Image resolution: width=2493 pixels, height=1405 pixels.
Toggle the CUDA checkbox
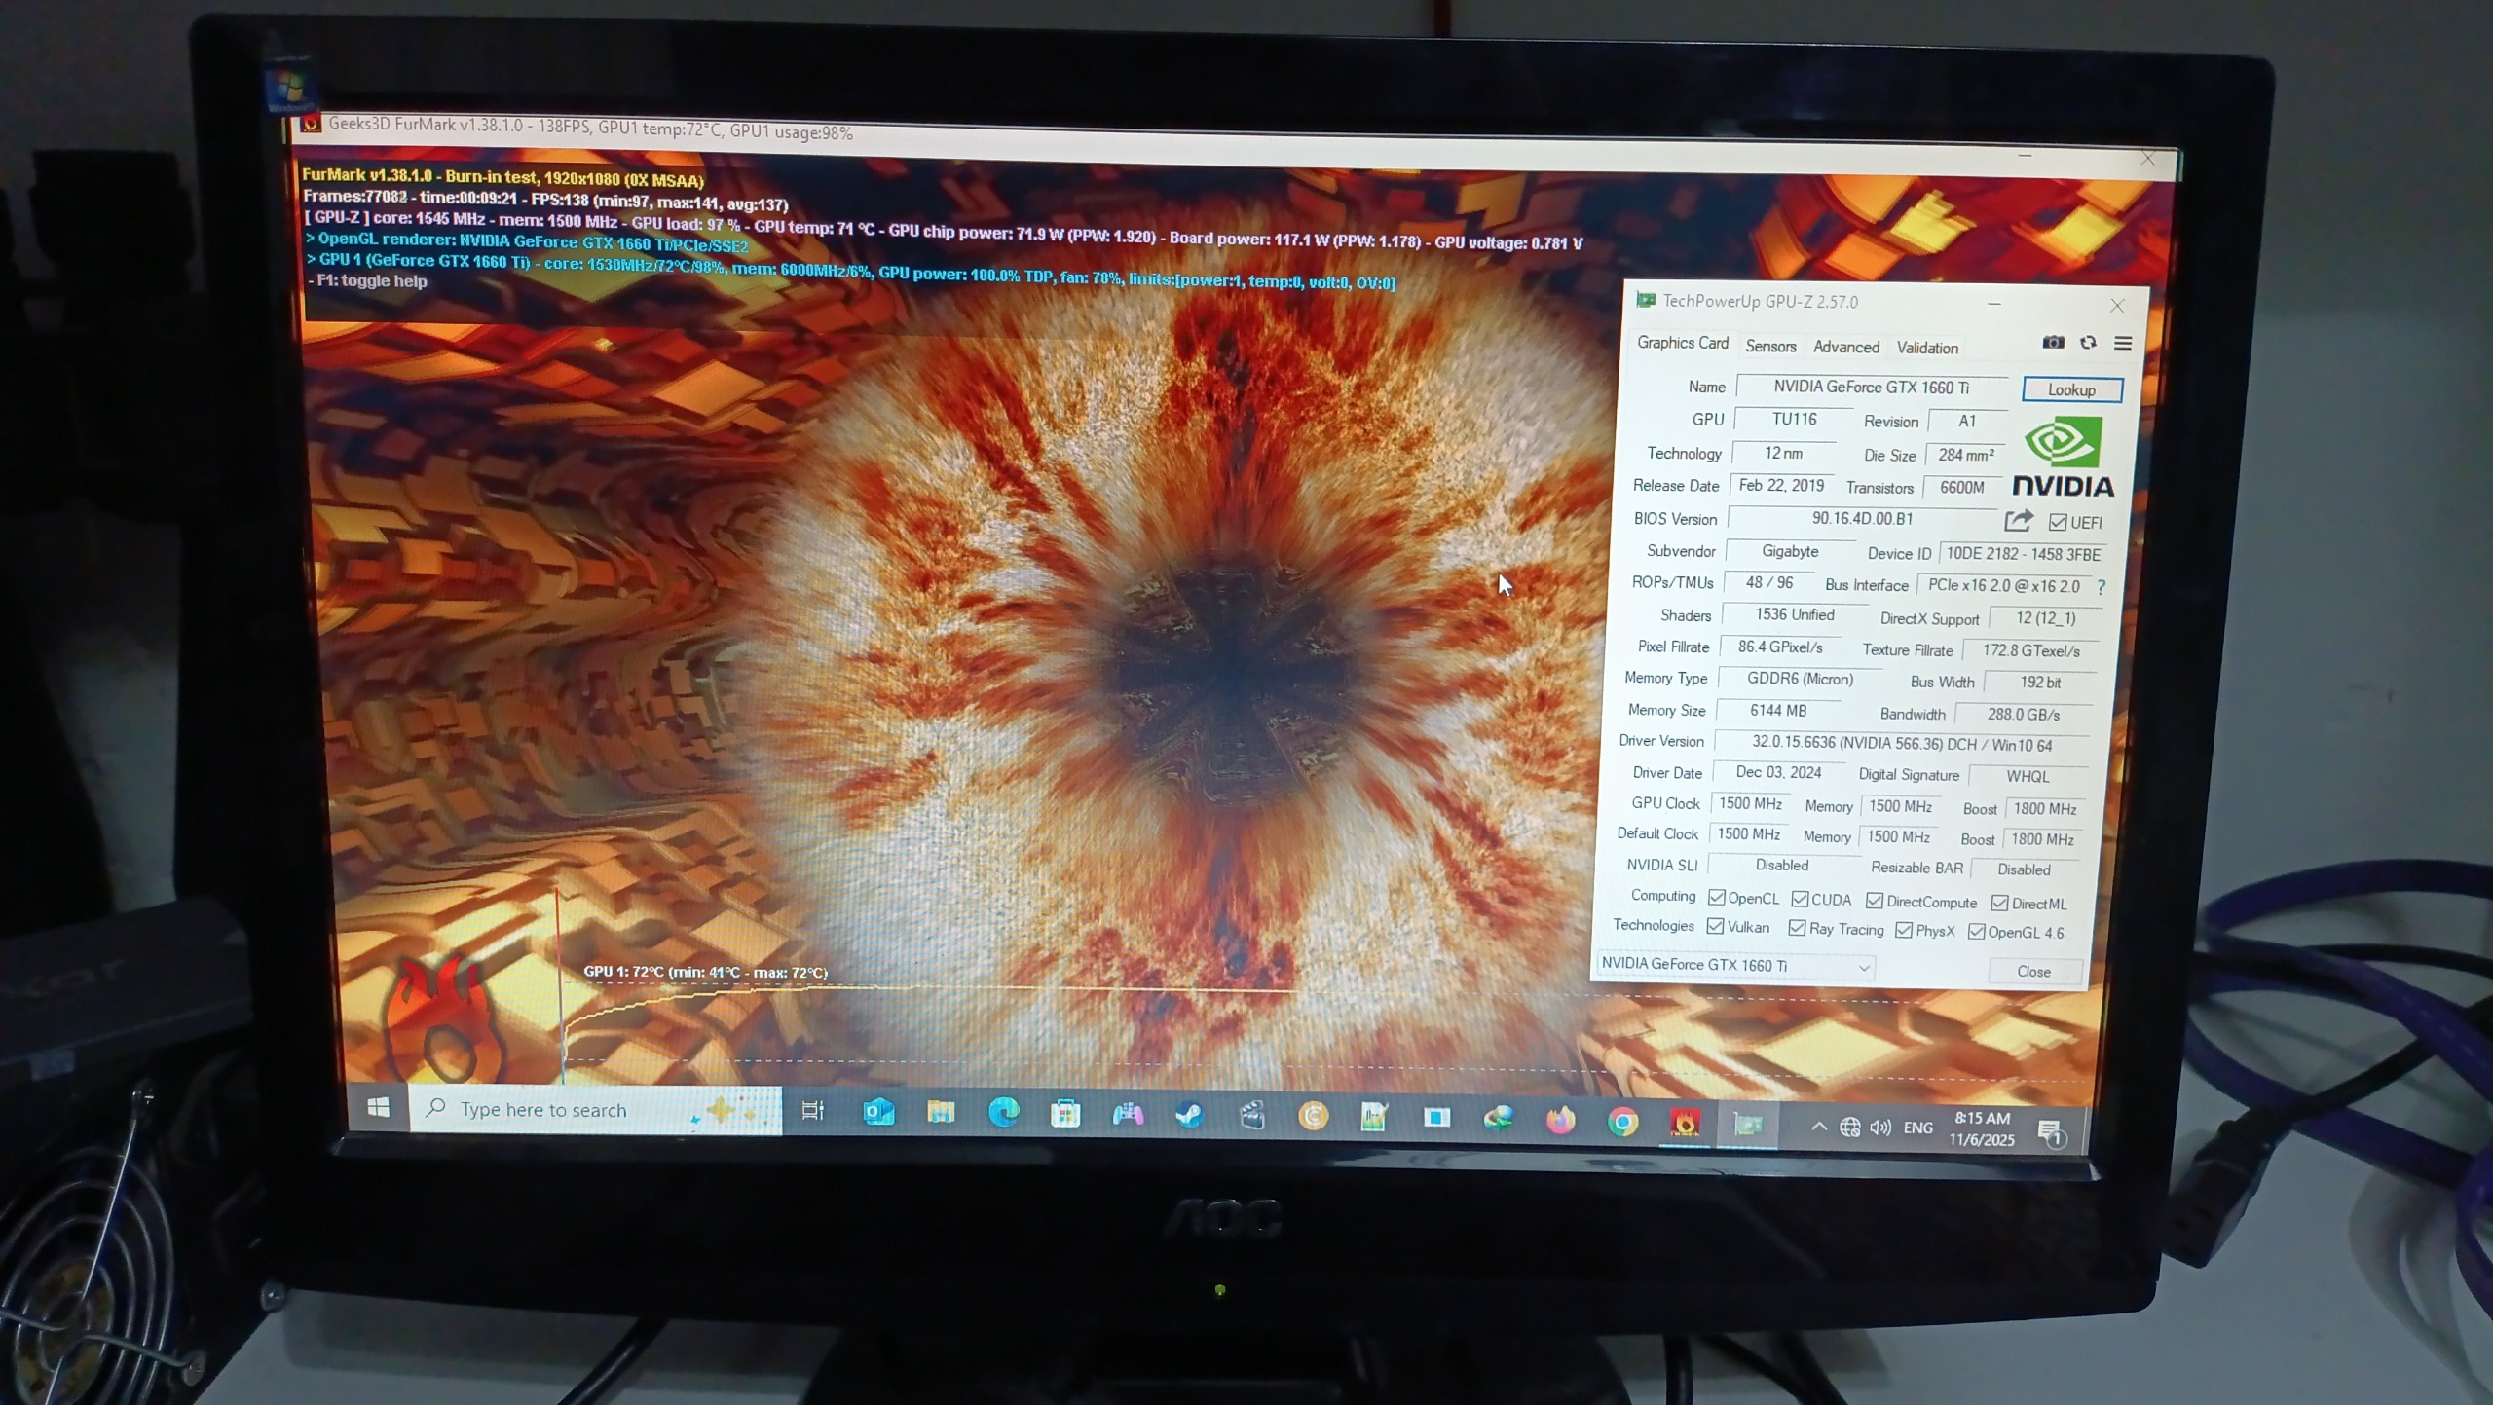(1800, 900)
